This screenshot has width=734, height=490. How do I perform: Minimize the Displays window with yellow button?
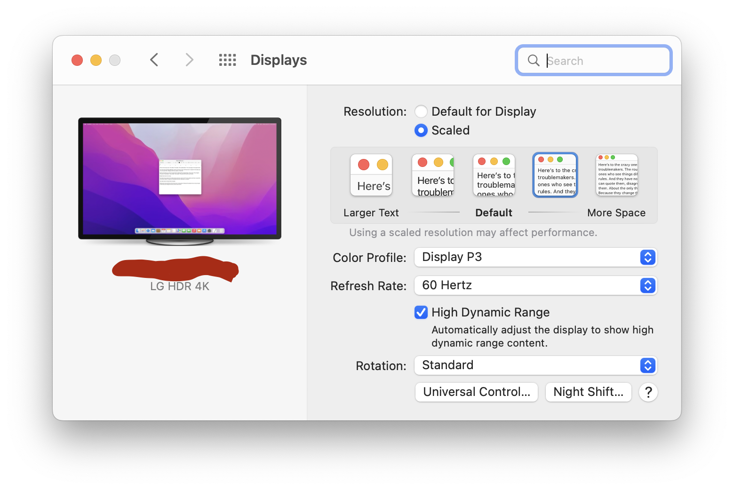[96, 60]
